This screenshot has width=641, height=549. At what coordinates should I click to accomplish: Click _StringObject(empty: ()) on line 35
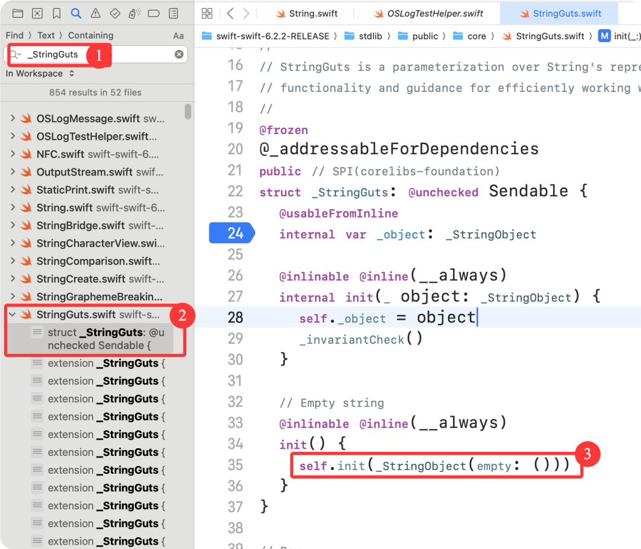pos(468,465)
